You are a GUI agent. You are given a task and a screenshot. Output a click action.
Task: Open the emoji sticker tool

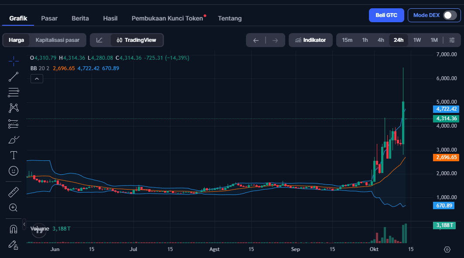(x=14, y=171)
